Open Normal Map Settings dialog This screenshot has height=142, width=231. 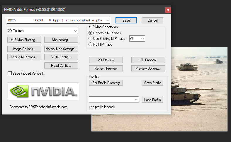[61, 49]
